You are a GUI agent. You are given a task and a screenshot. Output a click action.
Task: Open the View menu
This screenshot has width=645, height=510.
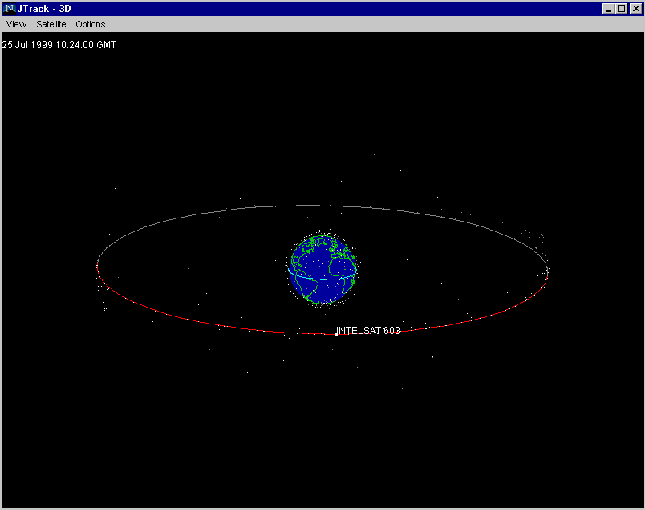point(16,24)
